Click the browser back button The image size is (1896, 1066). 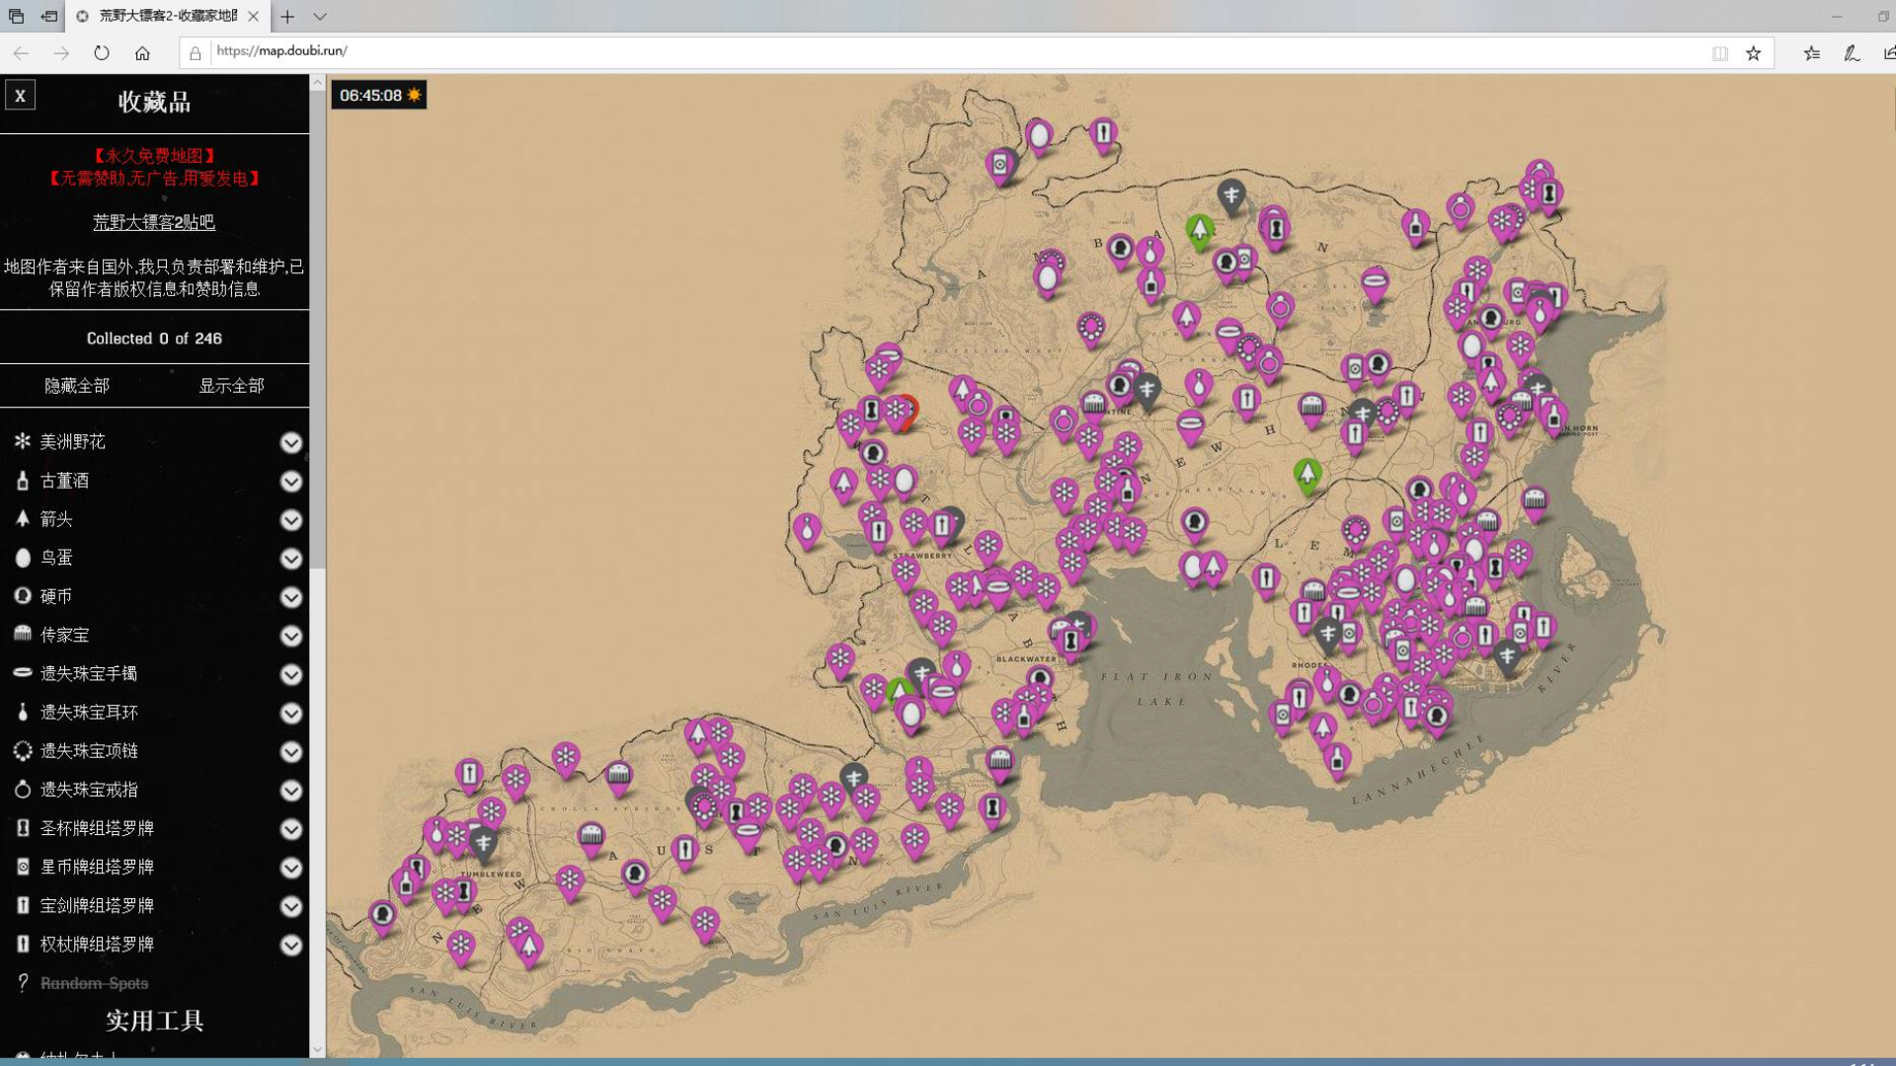pyautogui.click(x=21, y=53)
